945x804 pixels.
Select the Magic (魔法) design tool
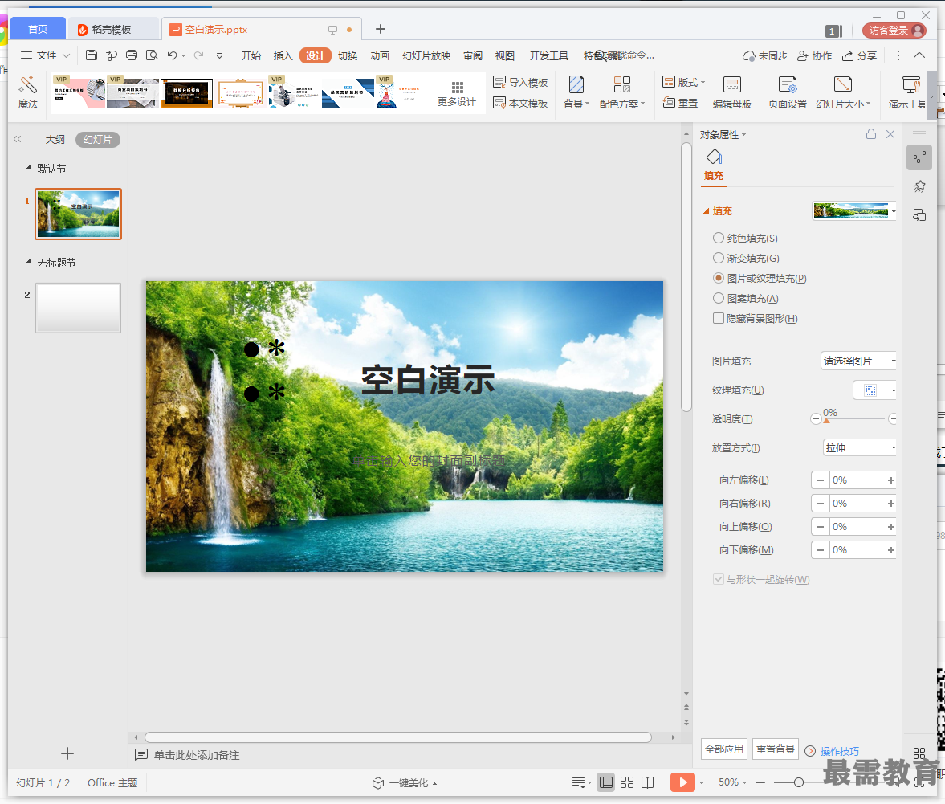(28, 92)
